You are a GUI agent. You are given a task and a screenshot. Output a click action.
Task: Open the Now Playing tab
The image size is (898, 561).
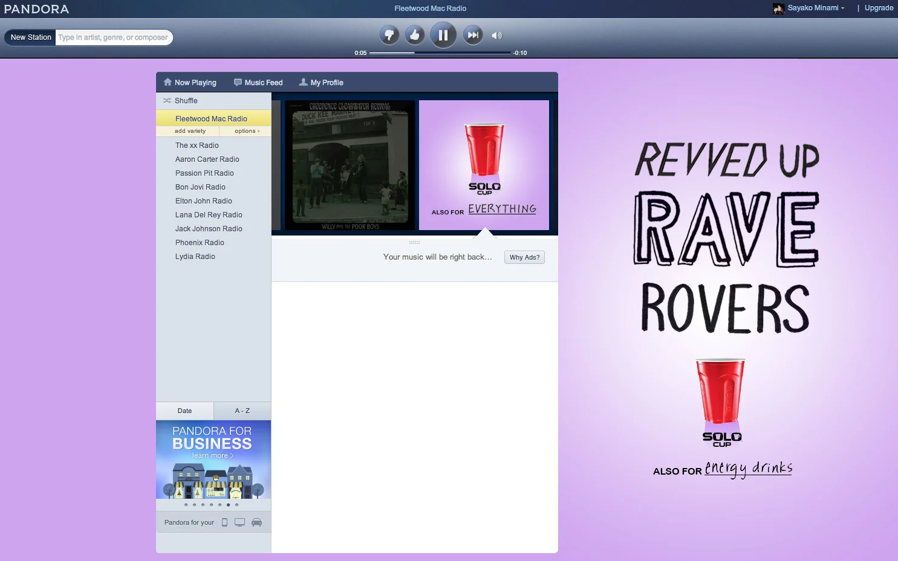tap(190, 83)
